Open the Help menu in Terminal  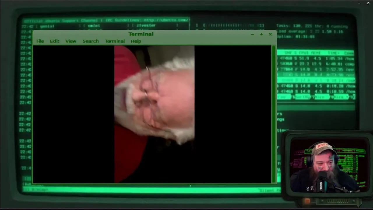136,41
